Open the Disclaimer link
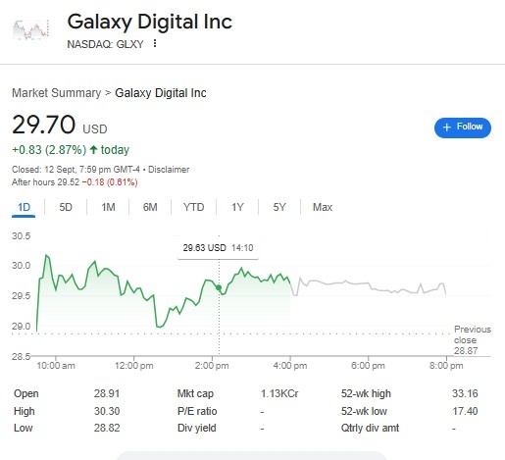The image size is (505, 460). [169, 170]
